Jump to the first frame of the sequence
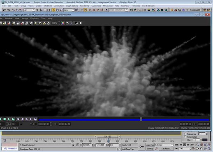Image resolution: width=213 pixels, height=152 pixels. tap(18, 119)
